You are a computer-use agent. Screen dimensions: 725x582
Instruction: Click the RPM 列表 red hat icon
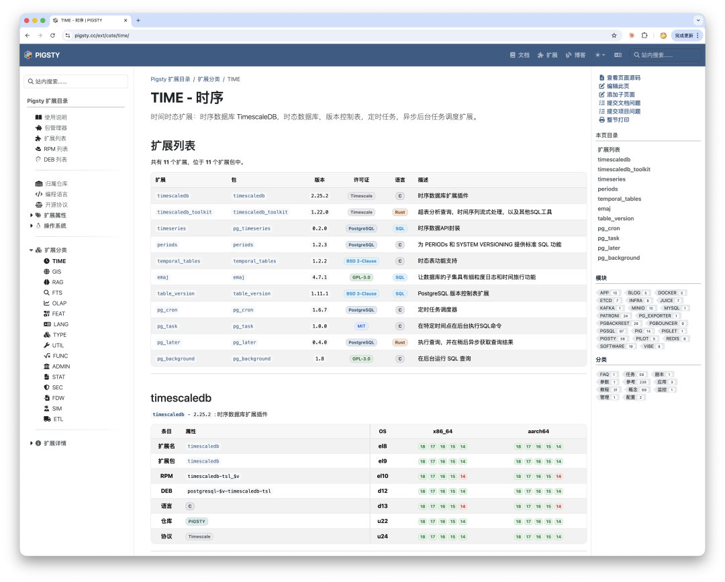tap(38, 149)
